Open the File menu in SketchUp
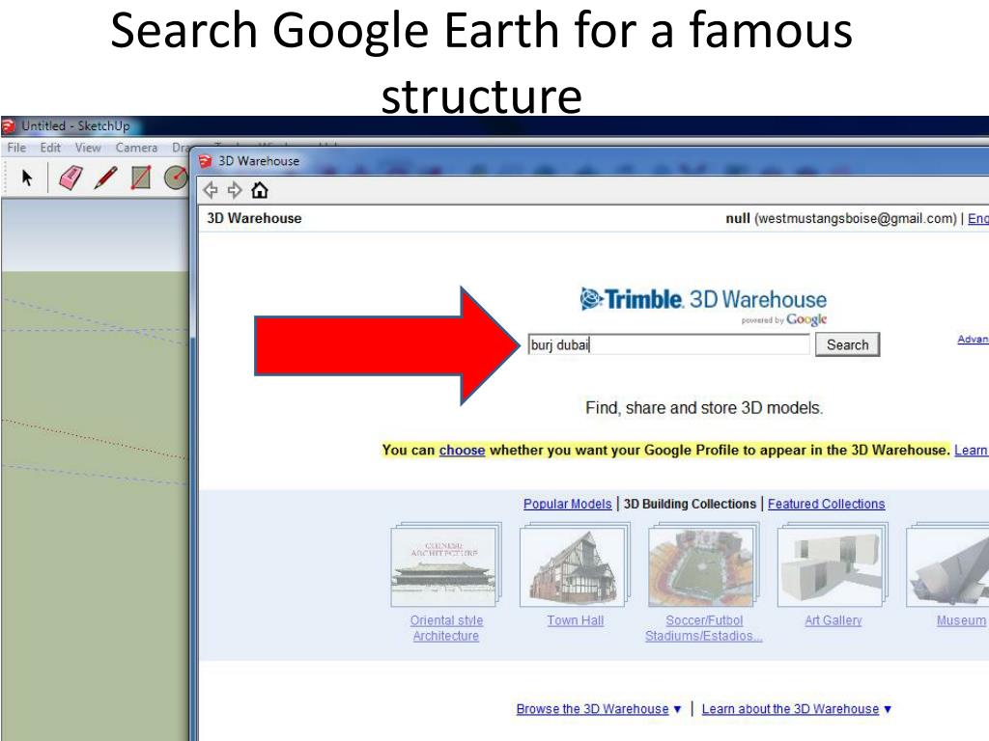The height and width of the screenshot is (741, 989). [16, 148]
